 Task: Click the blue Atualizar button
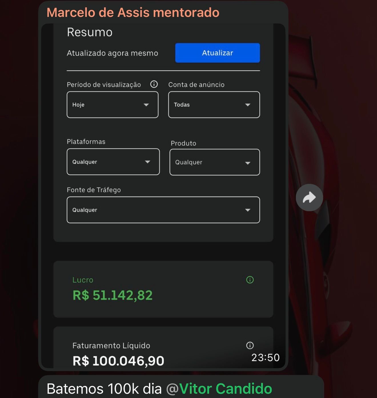[218, 53]
